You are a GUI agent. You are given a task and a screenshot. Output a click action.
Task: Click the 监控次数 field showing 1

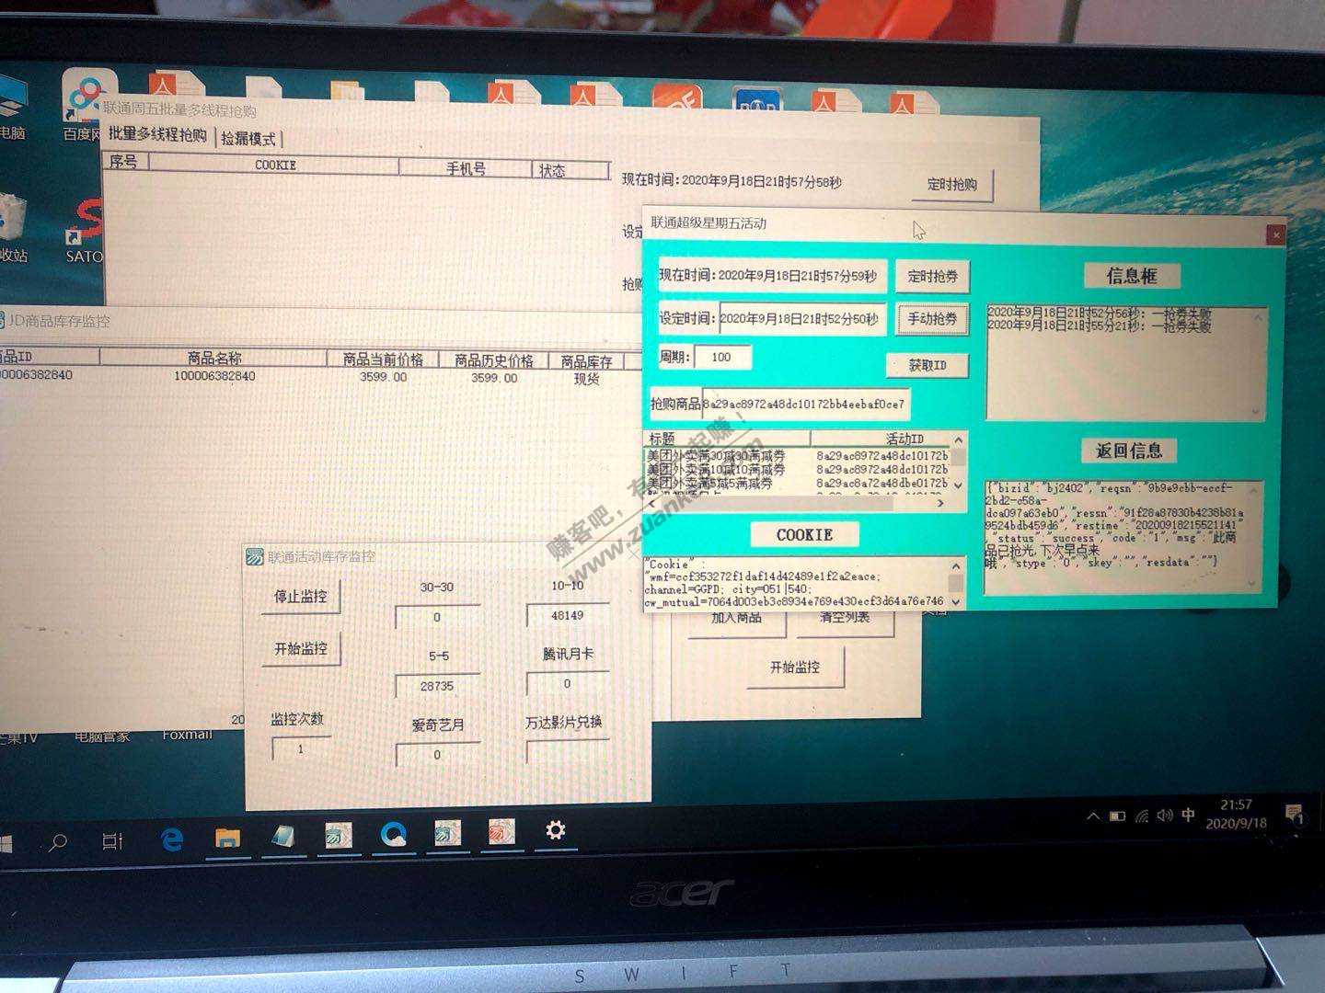pyautogui.click(x=300, y=748)
